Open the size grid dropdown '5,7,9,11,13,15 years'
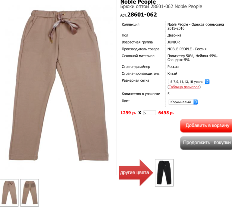This screenshot has width=232, height=209. 189,82
